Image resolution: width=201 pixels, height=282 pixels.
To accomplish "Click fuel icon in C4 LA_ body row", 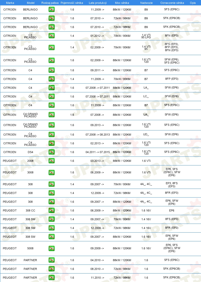I will (52, 88).
